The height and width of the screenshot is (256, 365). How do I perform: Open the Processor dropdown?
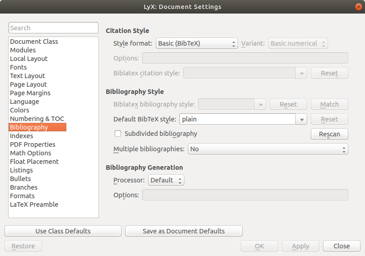point(166,180)
